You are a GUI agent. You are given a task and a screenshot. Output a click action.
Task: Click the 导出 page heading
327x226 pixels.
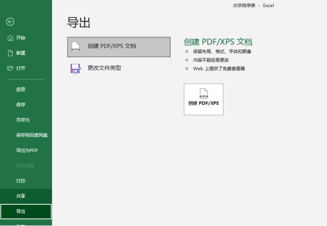point(78,22)
